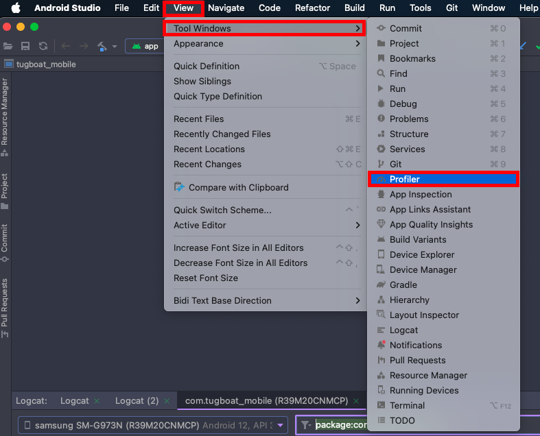Expand Bidi Text Base Direction submenu
Image resolution: width=540 pixels, height=436 pixels.
point(265,301)
